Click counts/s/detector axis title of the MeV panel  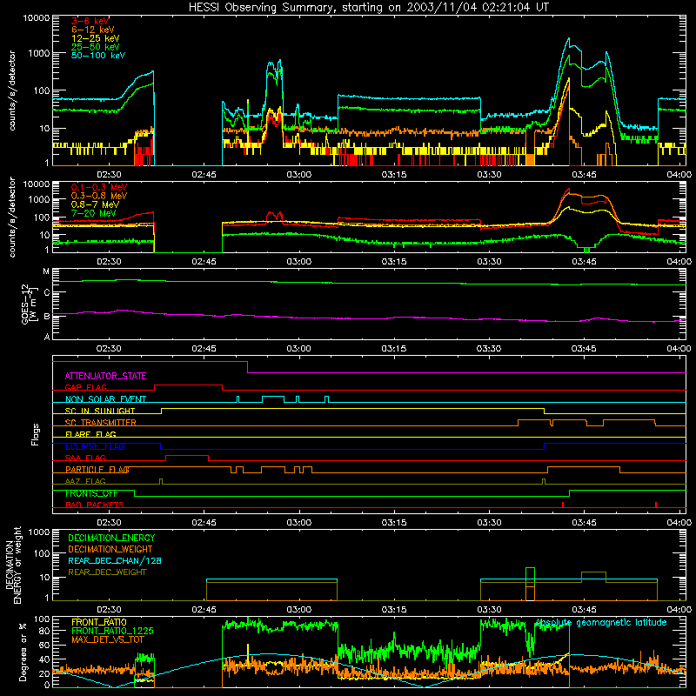[12, 217]
